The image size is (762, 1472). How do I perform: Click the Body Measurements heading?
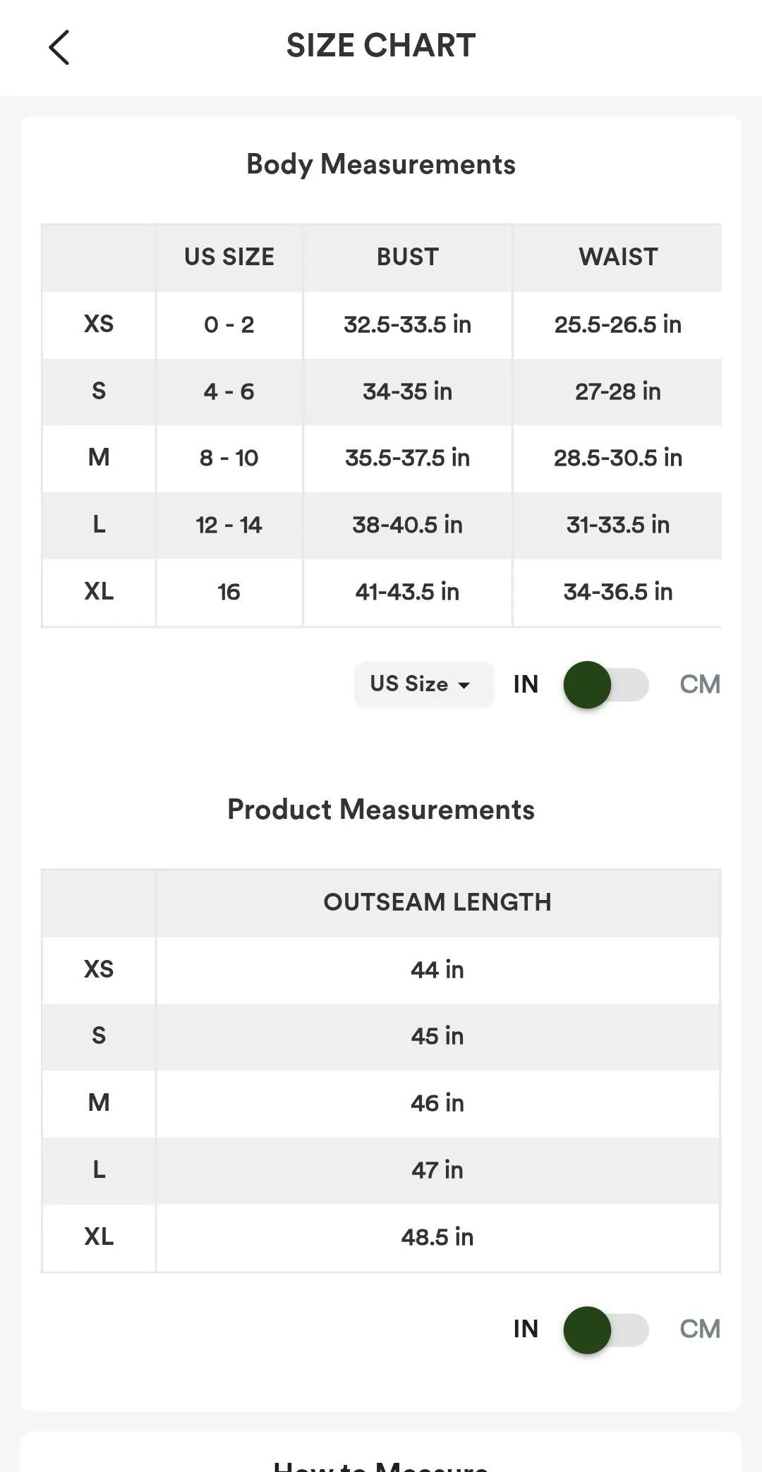click(381, 164)
